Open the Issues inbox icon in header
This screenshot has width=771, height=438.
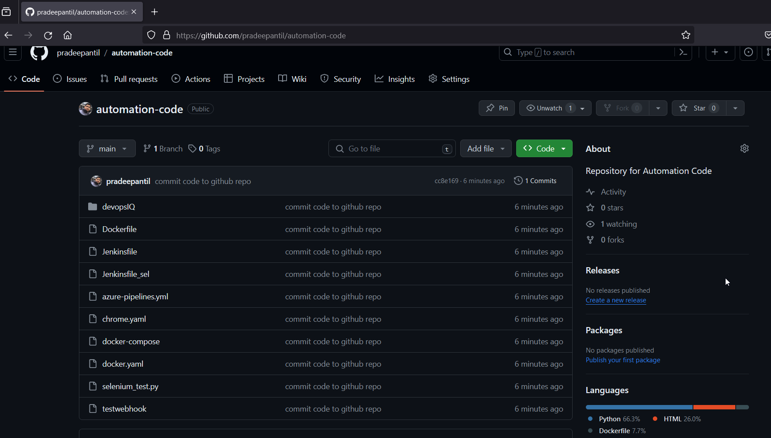749,52
